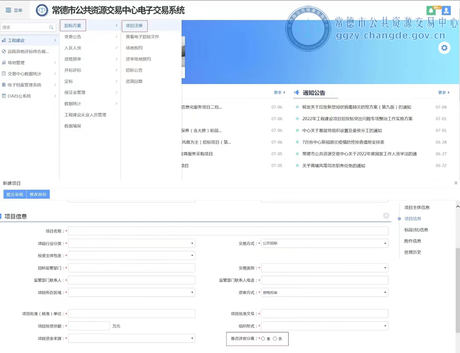The width and height of the screenshot is (460, 353).
Task: Open 入区人员 submenu
Action: [90, 48]
